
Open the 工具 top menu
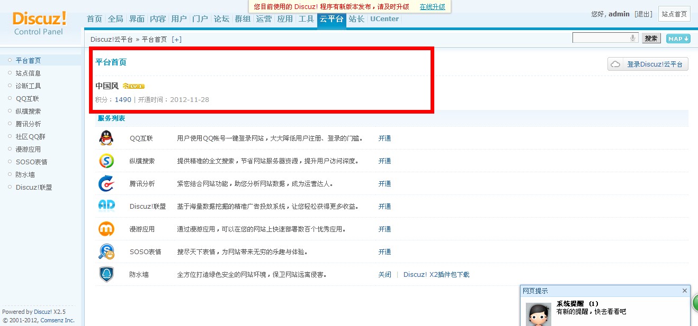point(306,19)
